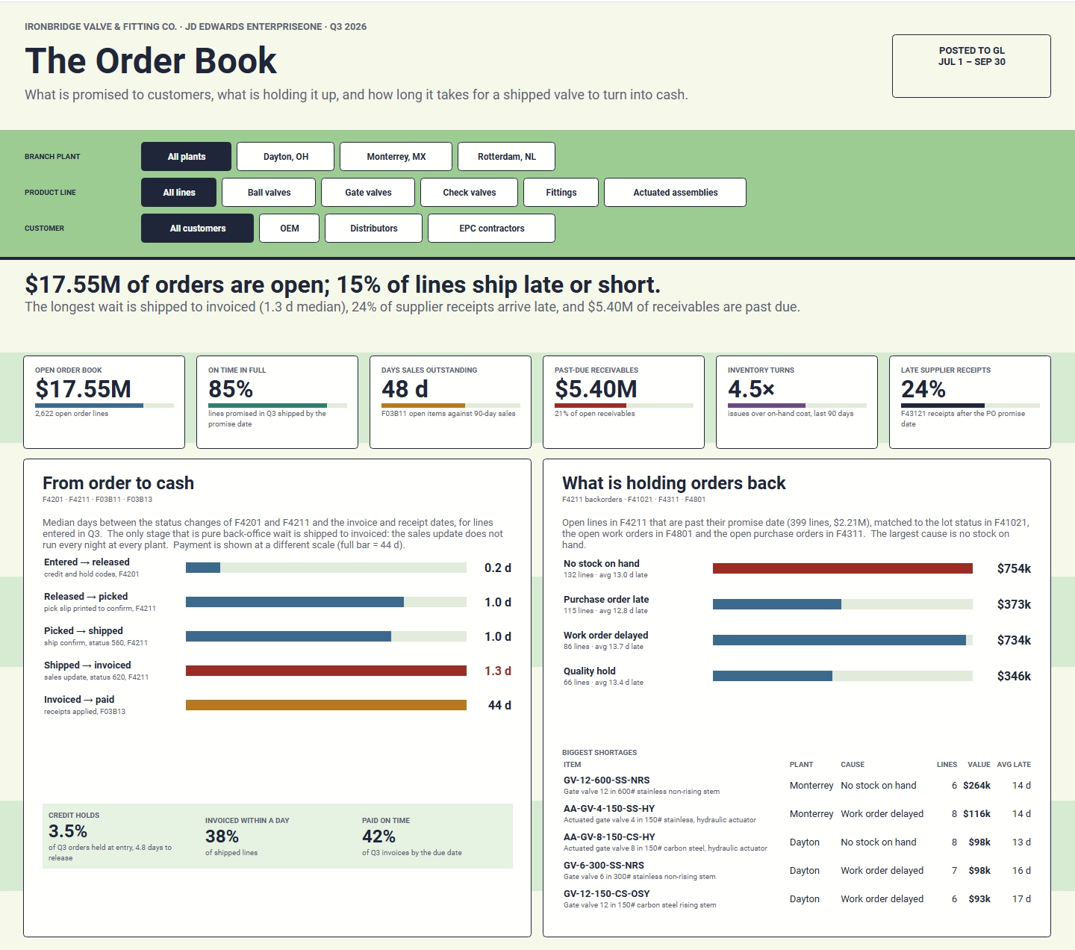Click the Invoiced to paid orange bar
The height and width of the screenshot is (950, 1075).
coord(326,705)
